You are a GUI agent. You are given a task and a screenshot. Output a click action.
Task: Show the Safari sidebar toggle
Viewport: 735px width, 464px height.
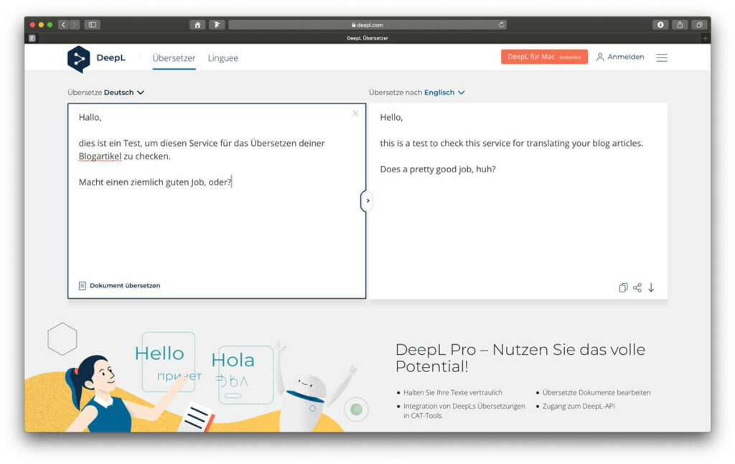point(92,24)
